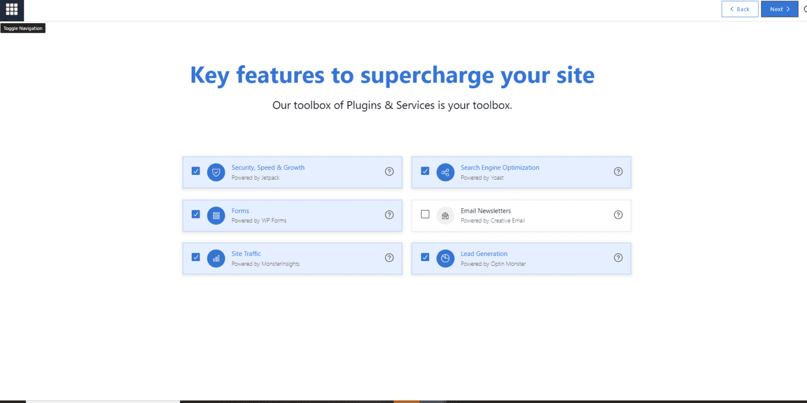
Task: Uncheck the Forms feature
Action: point(195,214)
